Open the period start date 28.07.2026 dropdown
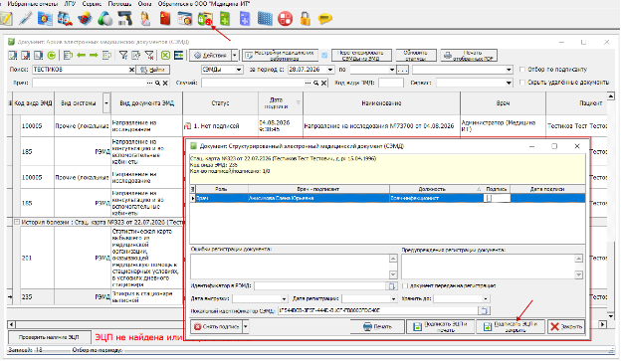Image resolution: width=621 pixels, height=361 pixels. (x=330, y=70)
